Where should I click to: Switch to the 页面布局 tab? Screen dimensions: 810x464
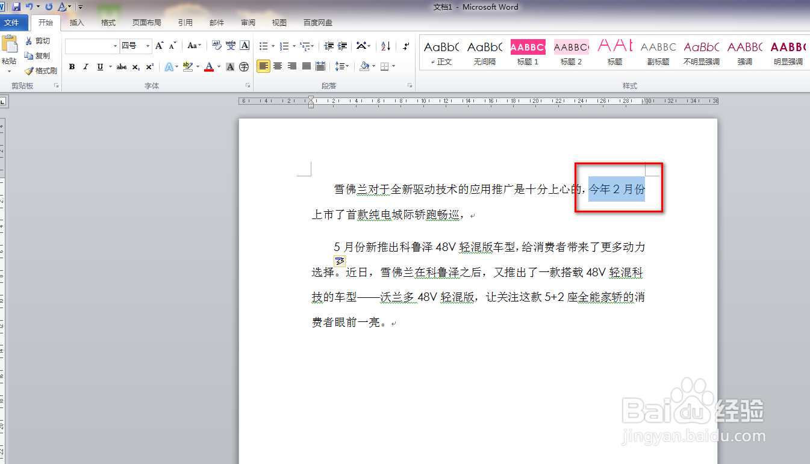147,23
